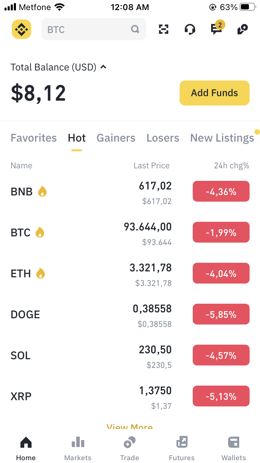Open New Listings tab
The height and width of the screenshot is (463, 260).
click(x=222, y=138)
